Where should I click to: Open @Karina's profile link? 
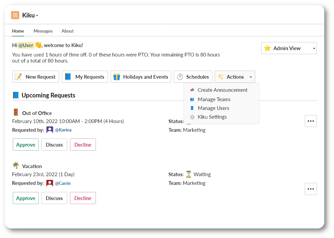click(63, 130)
